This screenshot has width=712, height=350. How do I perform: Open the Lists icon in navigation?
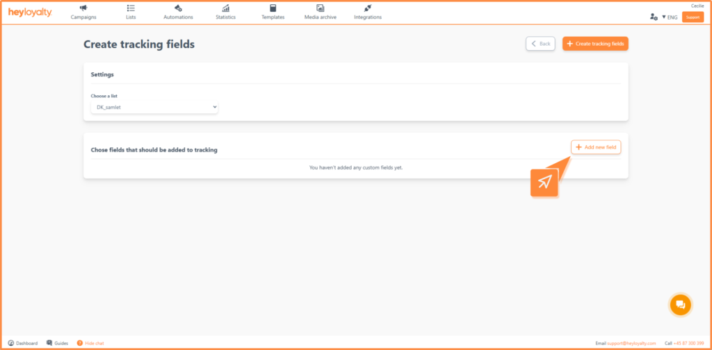pyautogui.click(x=131, y=8)
